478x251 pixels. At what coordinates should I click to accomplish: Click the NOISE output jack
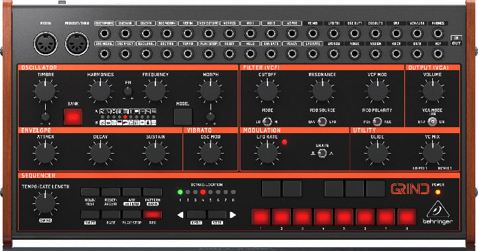(x=355, y=54)
